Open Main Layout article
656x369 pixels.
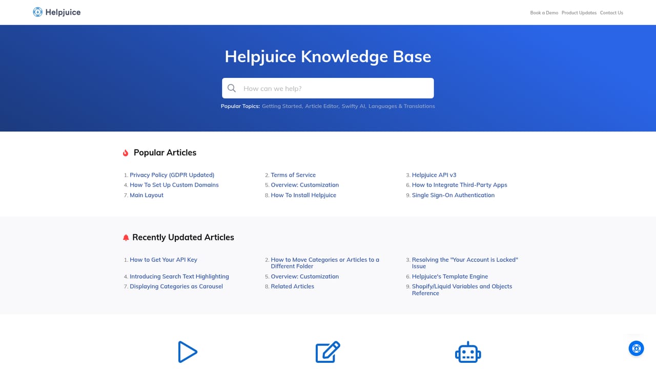[x=147, y=195]
